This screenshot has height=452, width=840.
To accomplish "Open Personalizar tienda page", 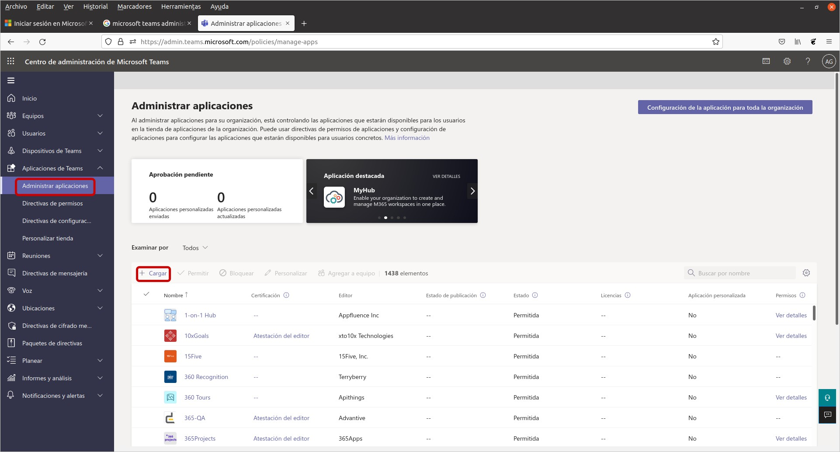I will click(48, 238).
